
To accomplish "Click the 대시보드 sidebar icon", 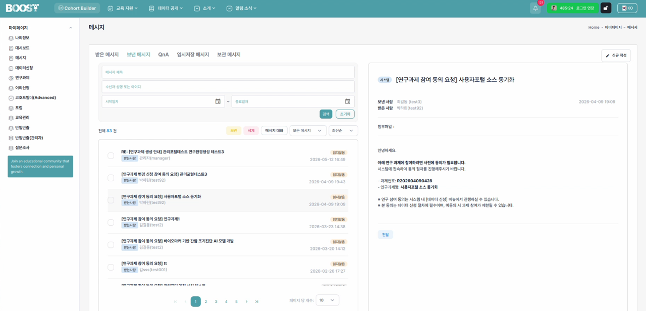I will [11, 48].
